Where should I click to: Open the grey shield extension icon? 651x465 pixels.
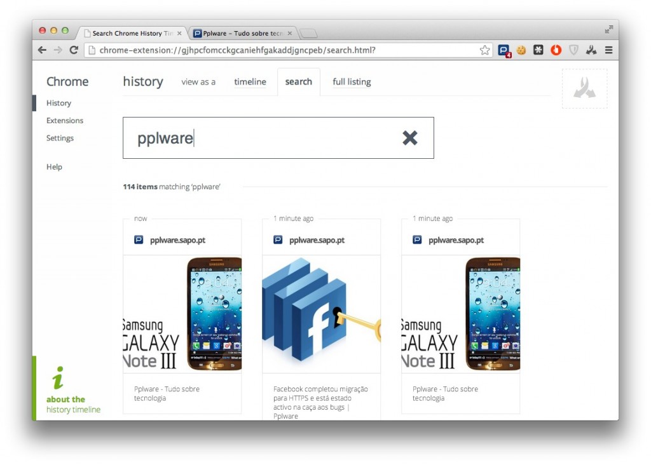click(573, 50)
